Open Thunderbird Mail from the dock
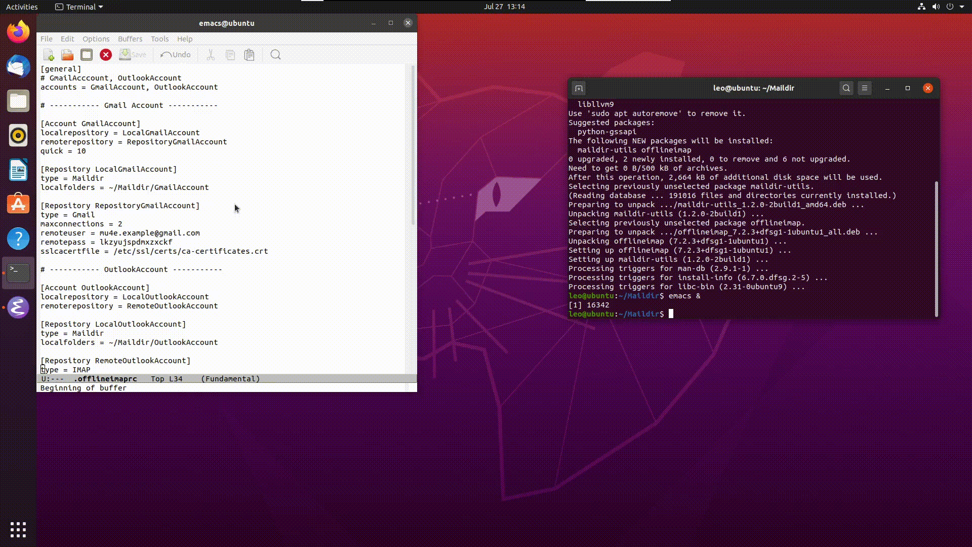 coord(18,66)
